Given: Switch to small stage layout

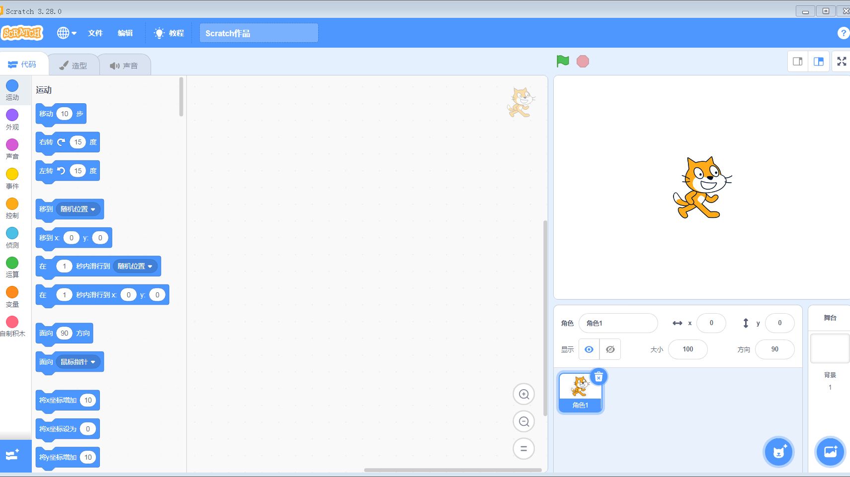Looking at the screenshot, I should click(798, 62).
